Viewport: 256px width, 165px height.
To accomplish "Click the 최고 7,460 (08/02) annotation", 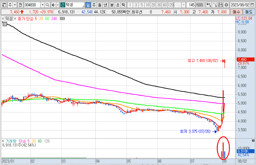I will coord(203,60).
